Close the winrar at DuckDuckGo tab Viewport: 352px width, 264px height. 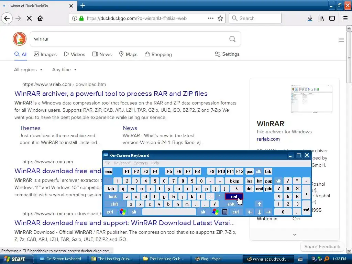click(71, 6)
